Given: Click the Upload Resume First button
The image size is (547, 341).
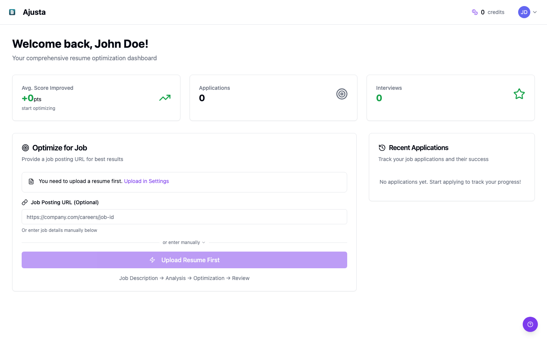Looking at the screenshot, I should 184,260.
